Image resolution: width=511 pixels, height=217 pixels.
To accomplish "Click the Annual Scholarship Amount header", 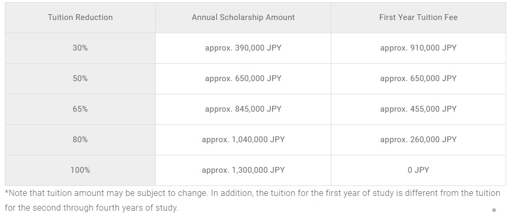I will 243,17.
